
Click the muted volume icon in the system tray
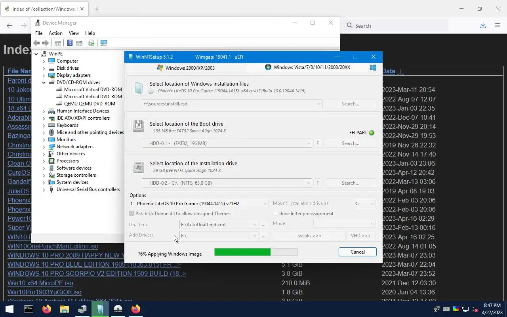click(x=475, y=309)
